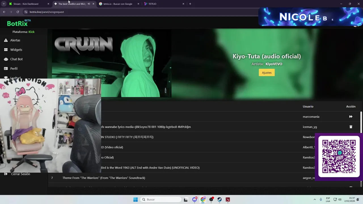Image resolution: width=363 pixels, height=204 pixels.
Task: Click the Kiyo-Tuta video thumbnail
Action: (111, 63)
